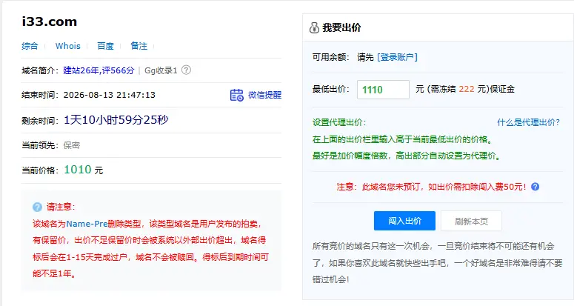574x306 pixels.
Task: Click the money bag icon beside 我要出价
Action: pos(314,27)
